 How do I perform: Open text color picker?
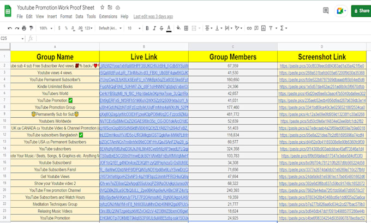pos(169,28)
